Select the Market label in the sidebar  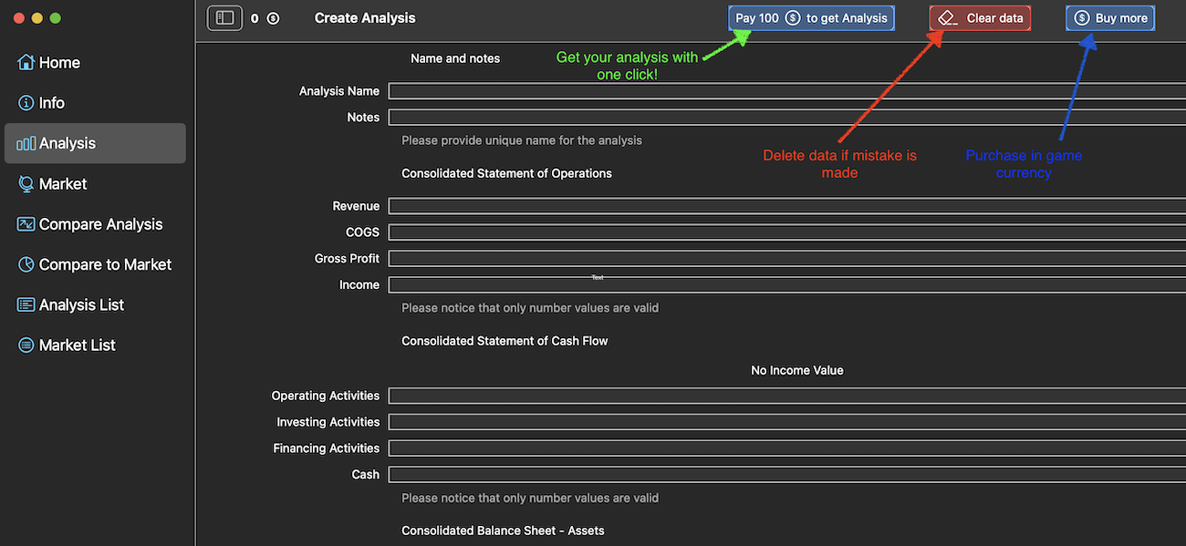(x=63, y=184)
